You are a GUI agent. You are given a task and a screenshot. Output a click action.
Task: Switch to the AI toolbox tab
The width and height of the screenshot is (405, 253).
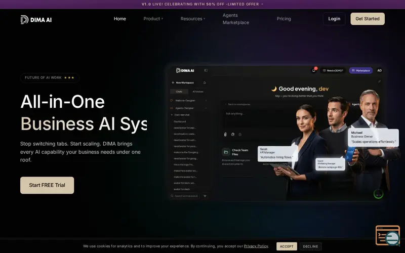(x=198, y=92)
